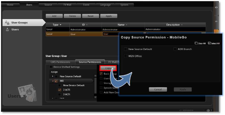Check the WEN Office source checkbox
This screenshot has height=115, width=225.
pos(125,56)
